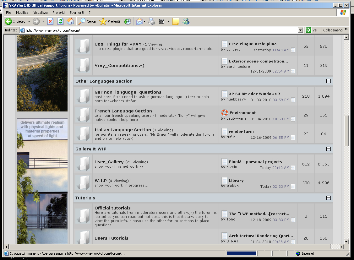Collapse the Other Languages Section category
Image resolution: width=354 pixels, height=260 pixels.
pos(329,81)
